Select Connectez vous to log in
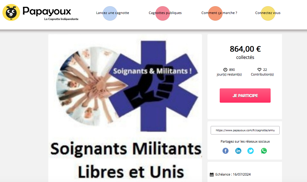The width and height of the screenshot is (307, 182). pyautogui.click(x=268, y=13)
